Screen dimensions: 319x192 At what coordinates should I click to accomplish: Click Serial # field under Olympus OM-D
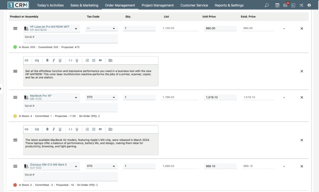point(70,176)
